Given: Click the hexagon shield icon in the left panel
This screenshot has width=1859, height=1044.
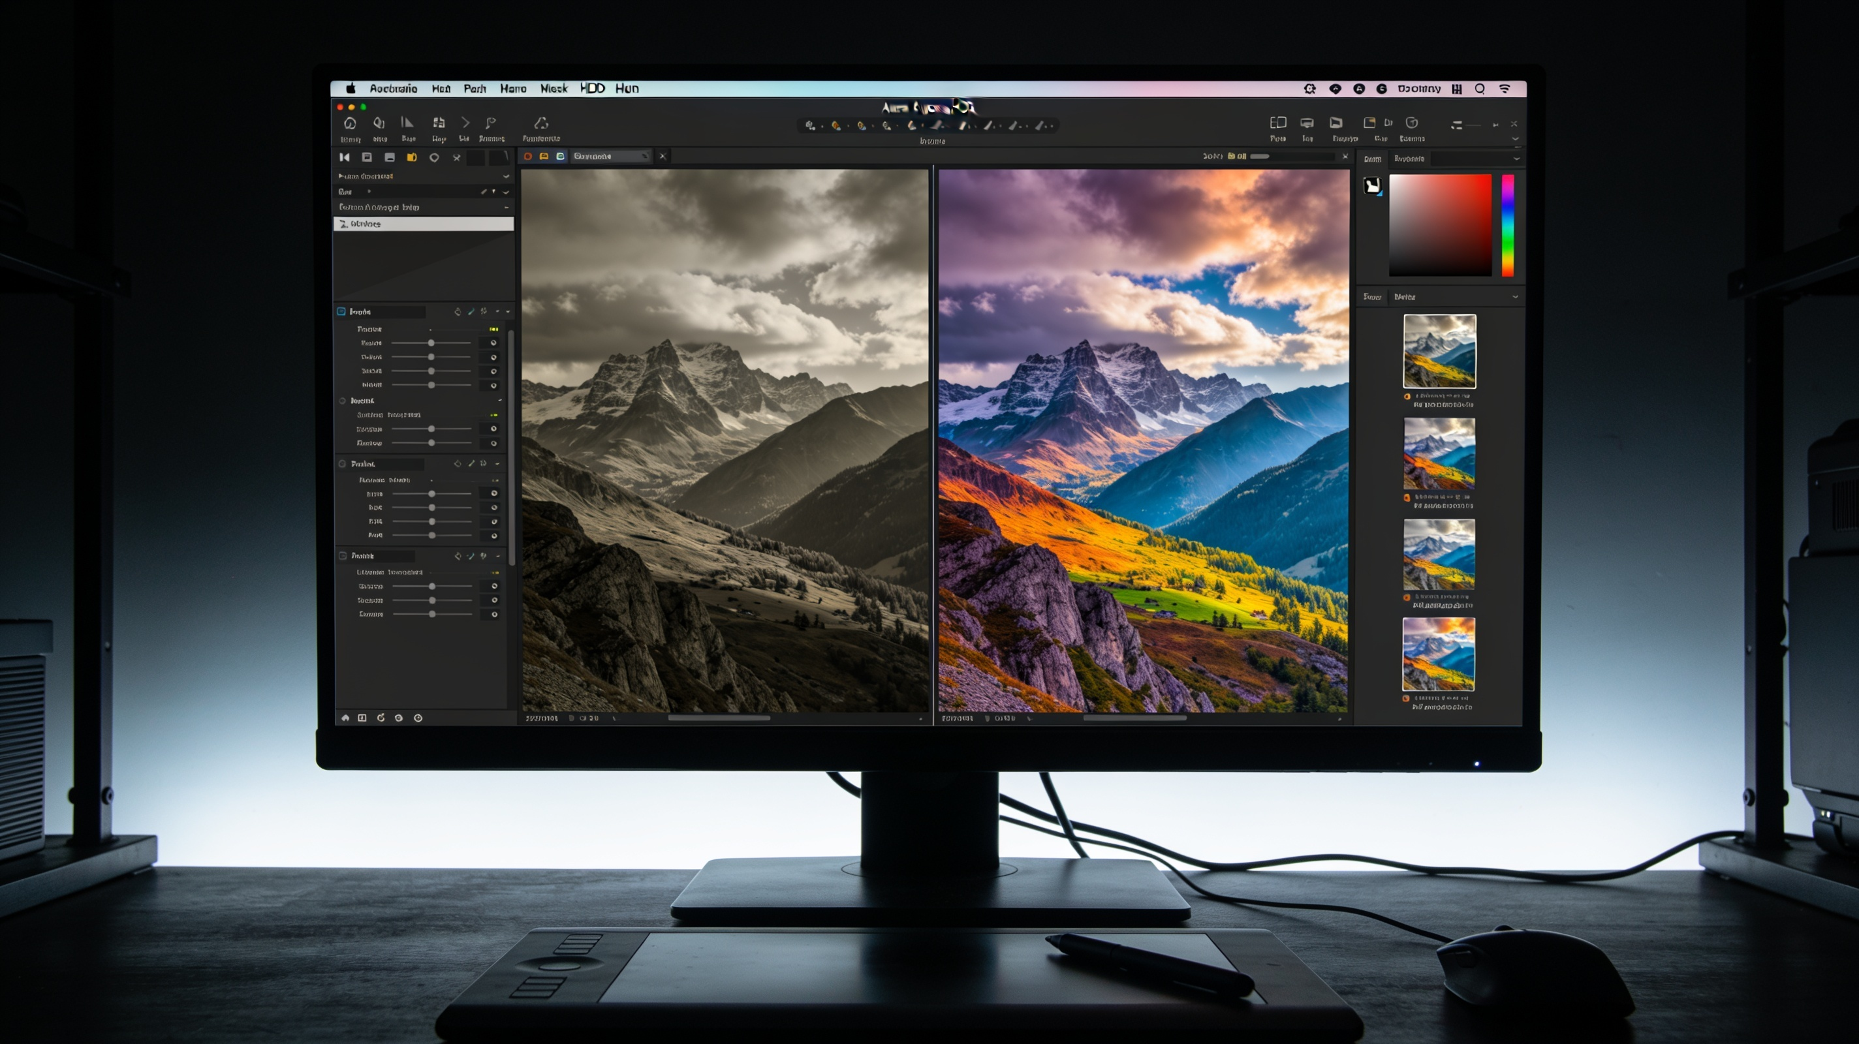Looking at the screenshot, I should pos(433,157).
